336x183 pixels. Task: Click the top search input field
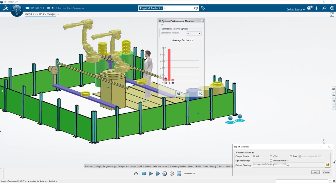pos(178,8)
